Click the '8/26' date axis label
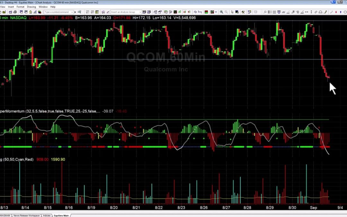 (x=204, y=208)
